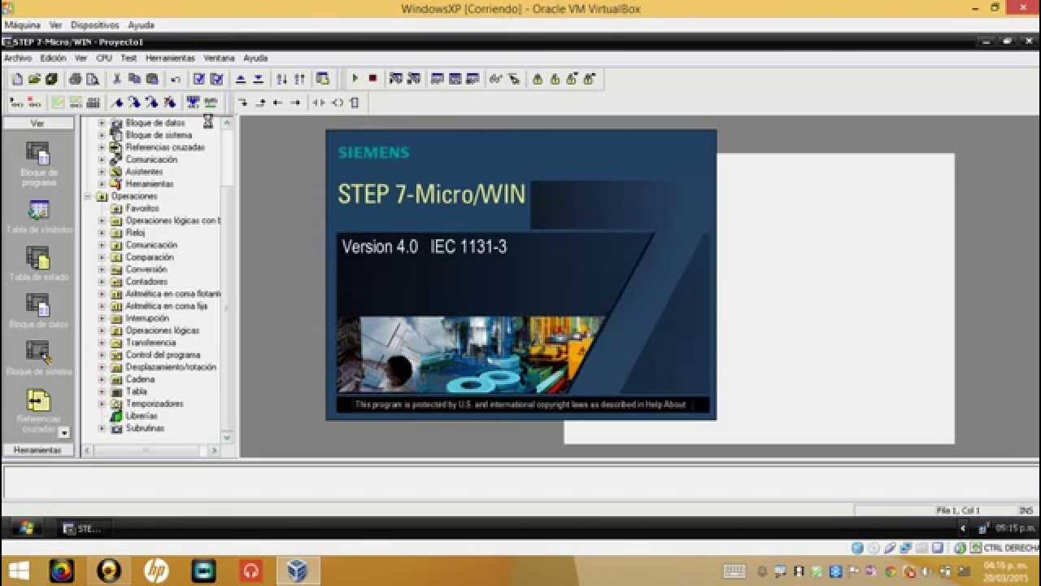Image resolution: width=1041 pixels, height=586 pixels.
Task: Open Bloque de sistema in Ver bar
Action: pyautogui.click(x=38, y=358)
